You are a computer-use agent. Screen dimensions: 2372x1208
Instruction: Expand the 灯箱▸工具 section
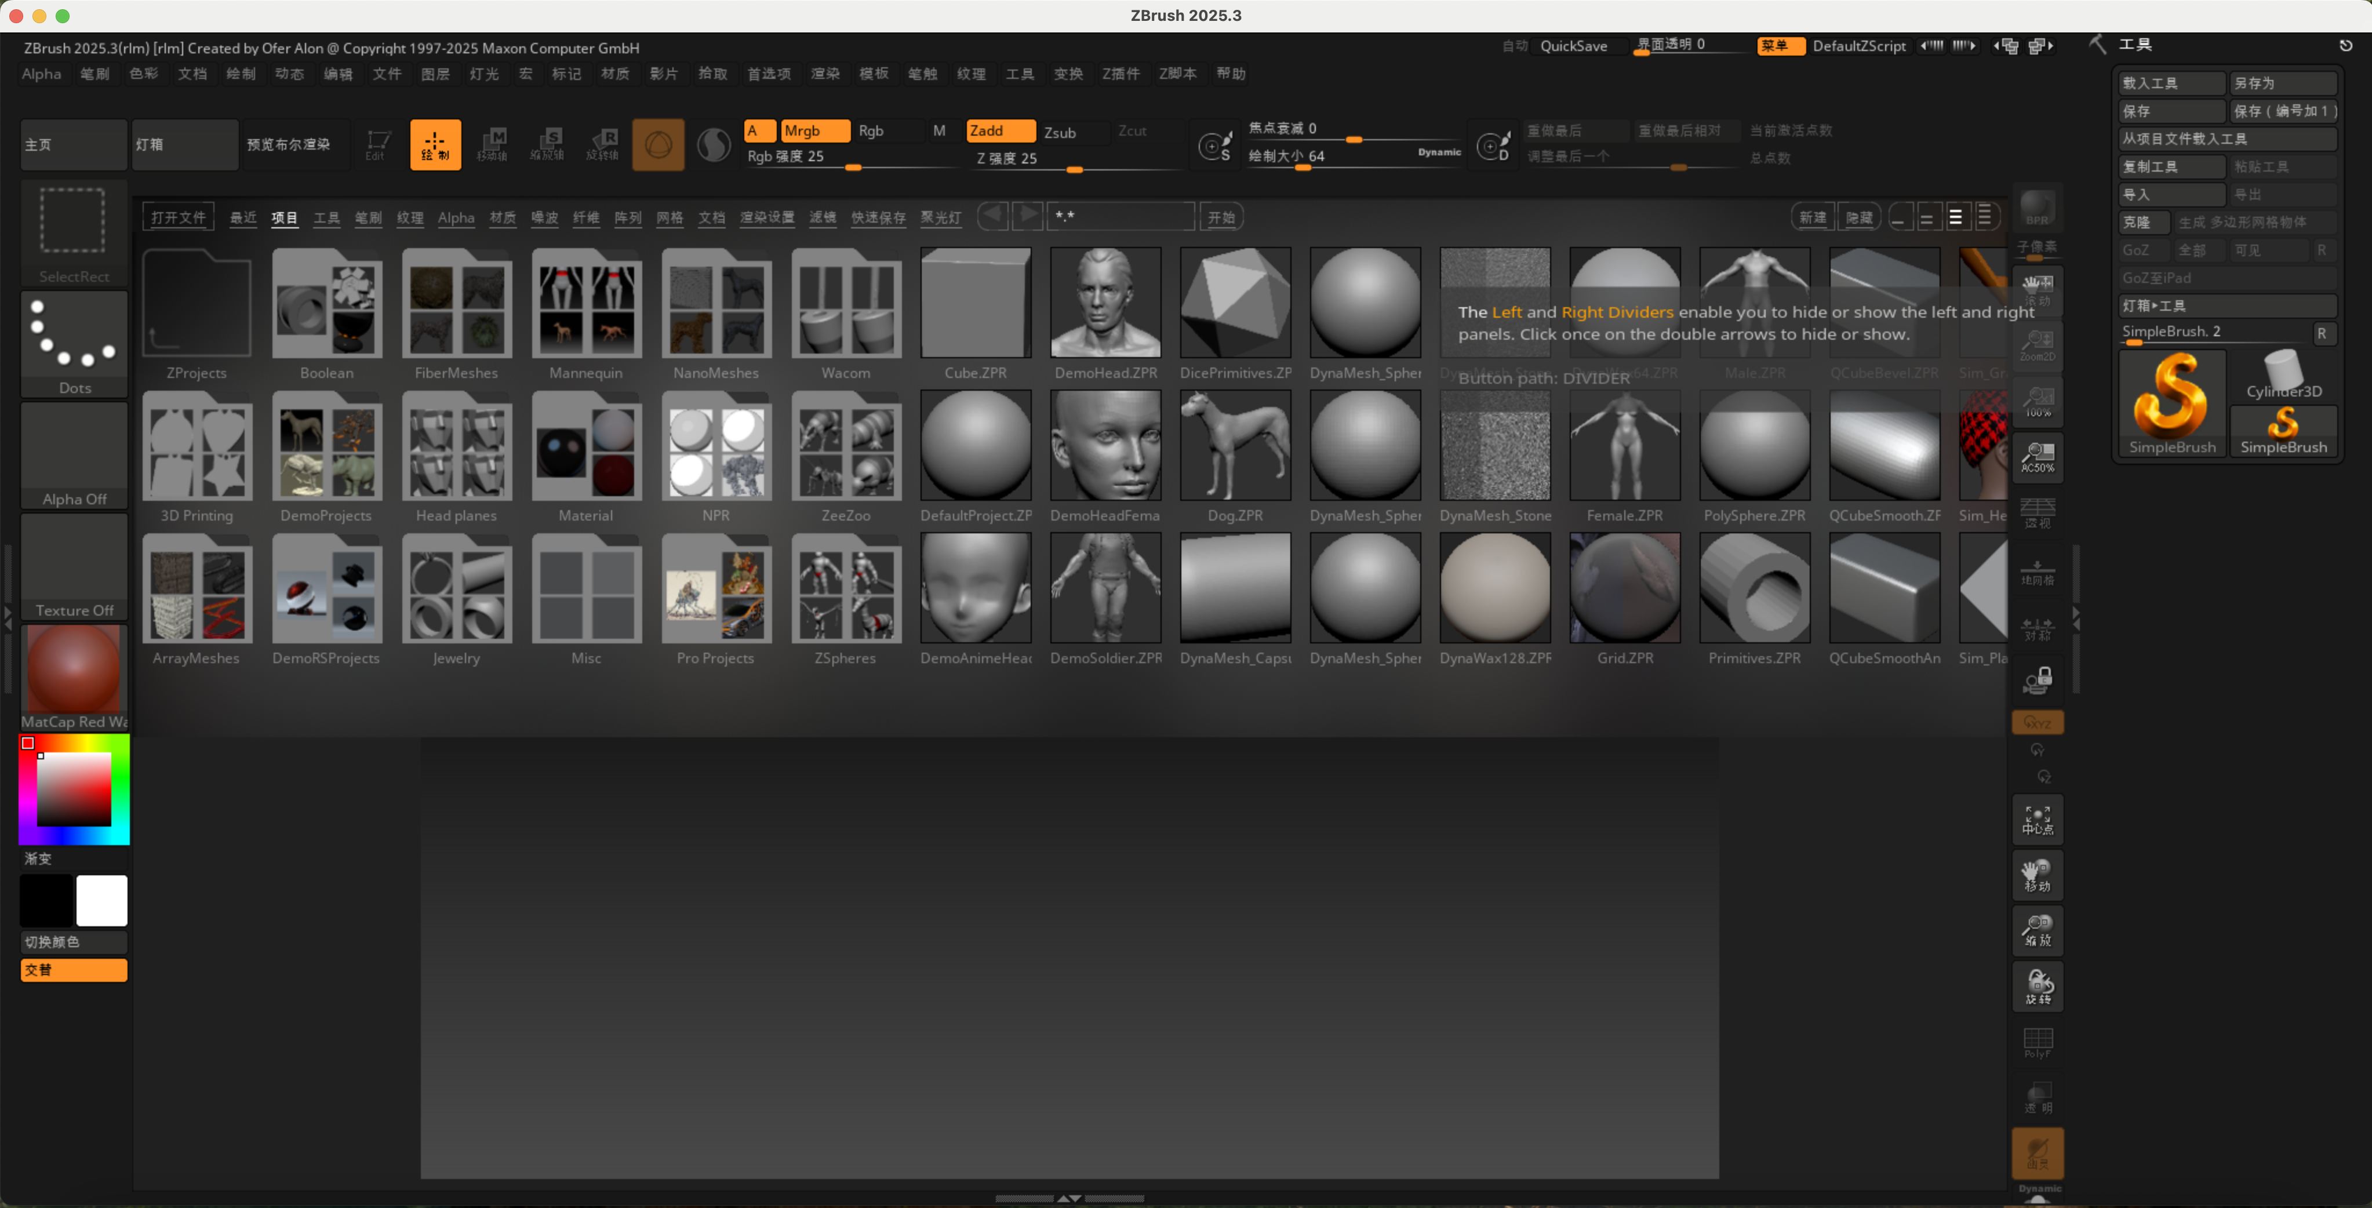coord(2225,305)
